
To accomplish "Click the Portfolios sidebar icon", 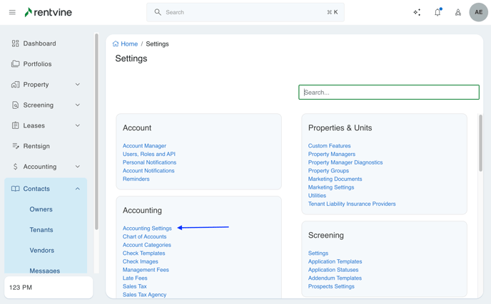I will coord(15,64).
